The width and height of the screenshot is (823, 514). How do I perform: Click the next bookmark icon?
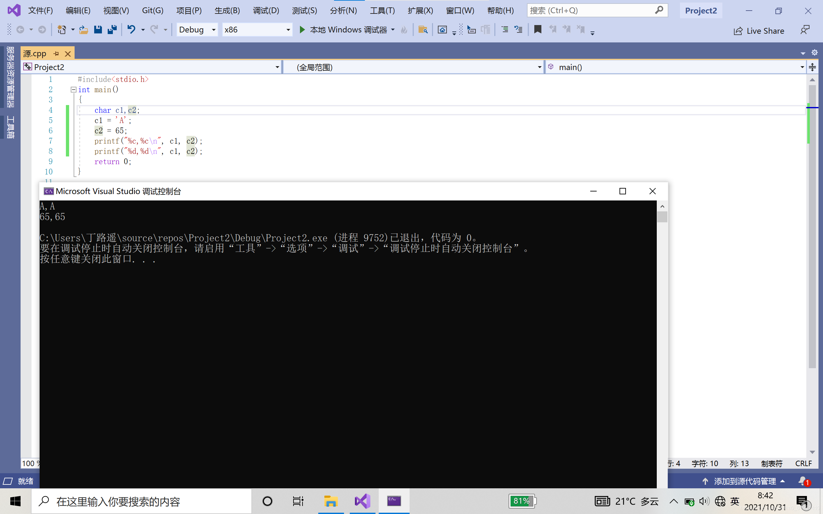566,30
